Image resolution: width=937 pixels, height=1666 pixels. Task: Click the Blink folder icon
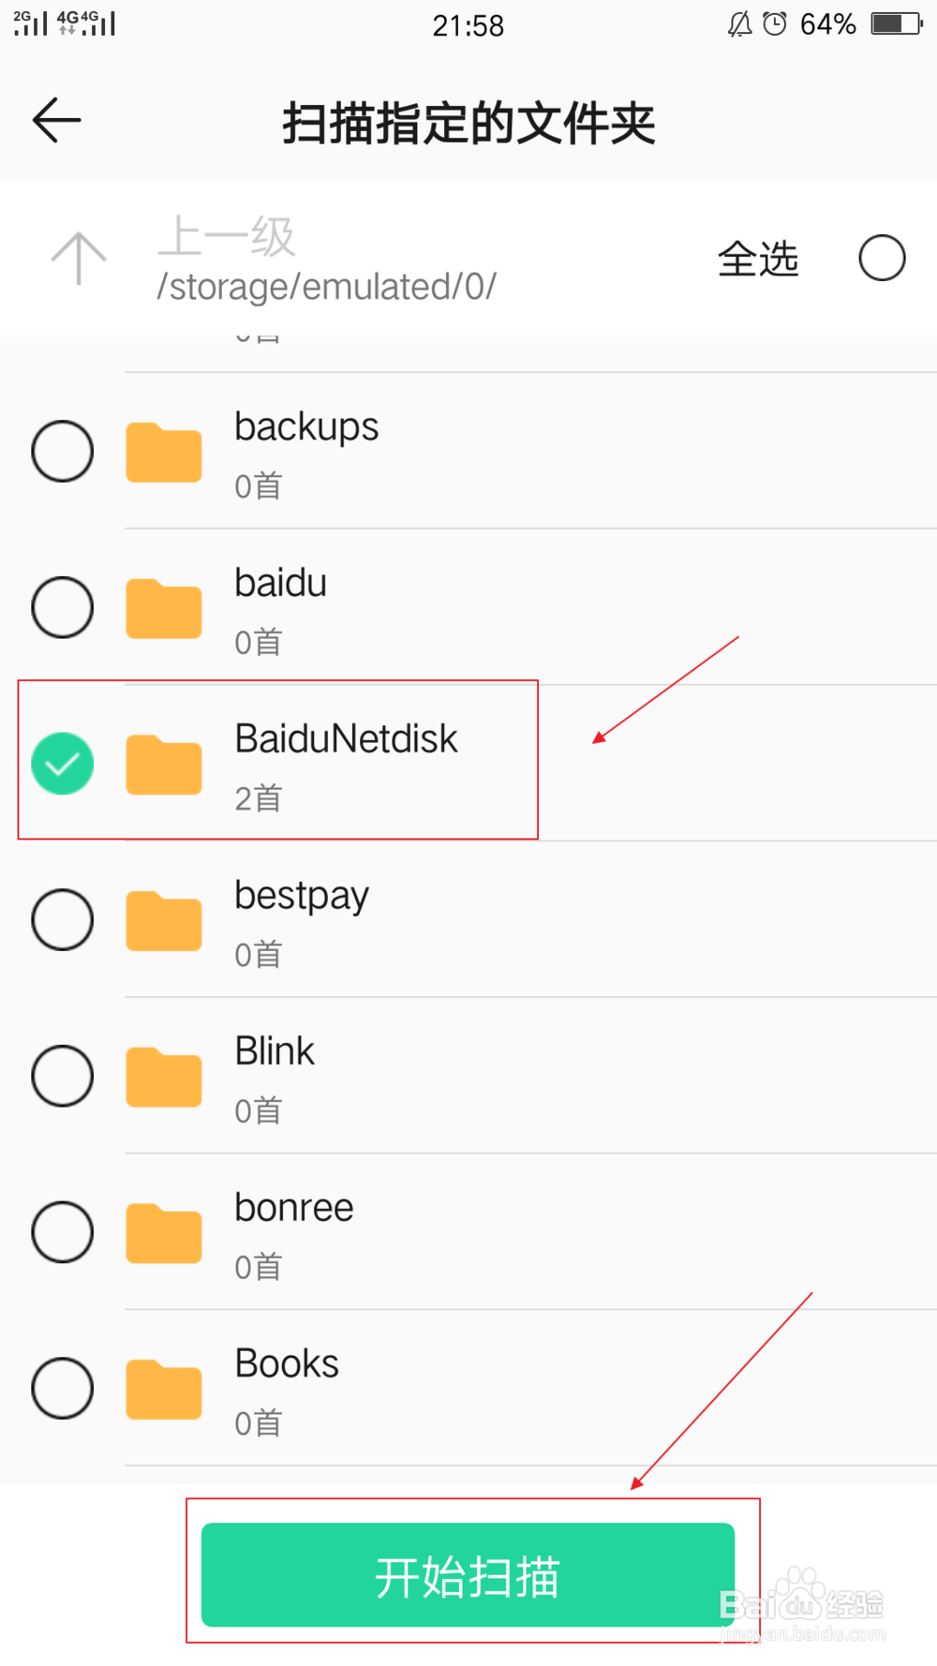point(164,1078)
